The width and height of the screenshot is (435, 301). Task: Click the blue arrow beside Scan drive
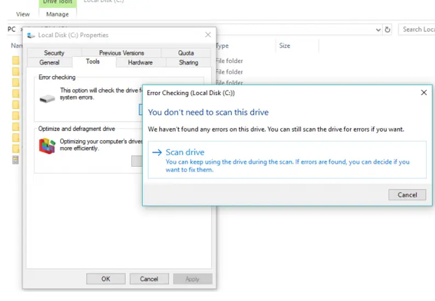pos(157,152)
